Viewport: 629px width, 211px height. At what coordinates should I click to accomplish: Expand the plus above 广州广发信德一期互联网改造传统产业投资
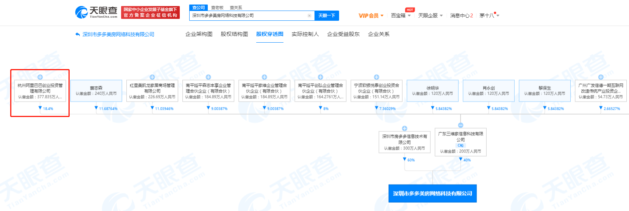click(601, 77)
